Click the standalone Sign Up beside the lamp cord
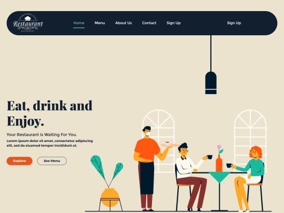284x213 pixels. pyautogui.click(x=234, y=23)
